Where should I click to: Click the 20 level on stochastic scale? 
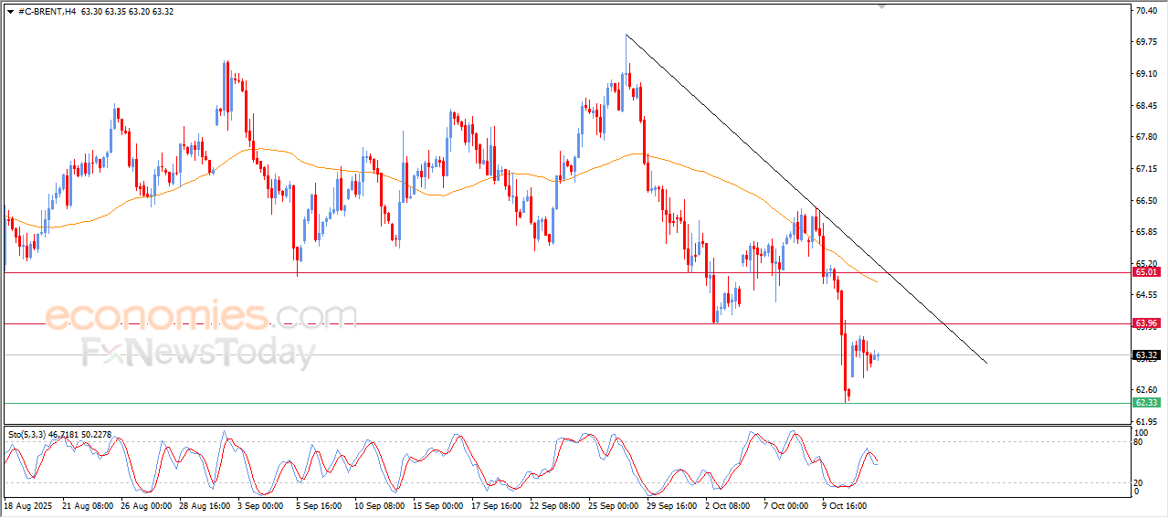point(1138,482)
